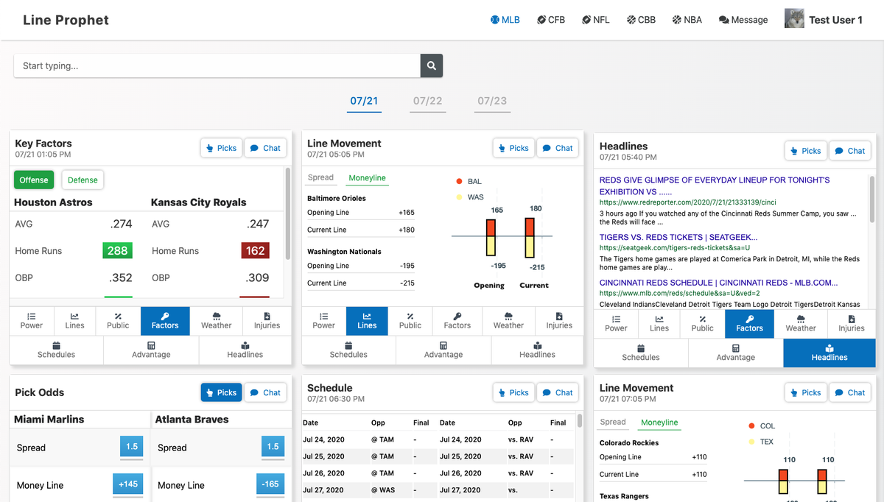Open MLB sport in top navigation
The height and width of the screenshot is (502, 884).
505,20
